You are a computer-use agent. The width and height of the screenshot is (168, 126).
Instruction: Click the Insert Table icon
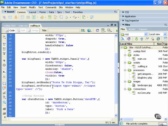[22, 17]
